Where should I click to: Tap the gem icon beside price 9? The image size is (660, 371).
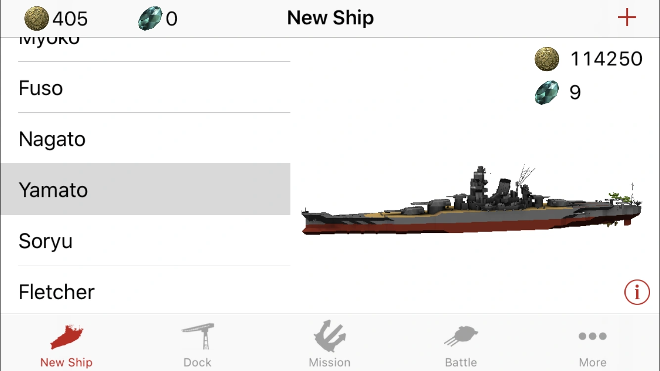click(547, 93)
